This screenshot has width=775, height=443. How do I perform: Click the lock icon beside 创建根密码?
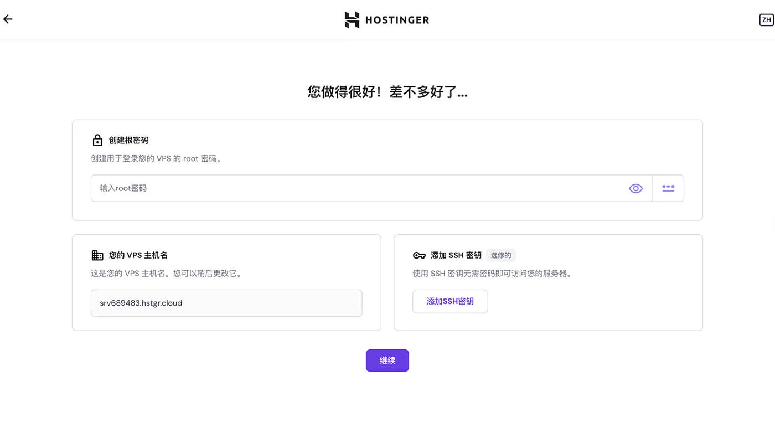point(97,140)
